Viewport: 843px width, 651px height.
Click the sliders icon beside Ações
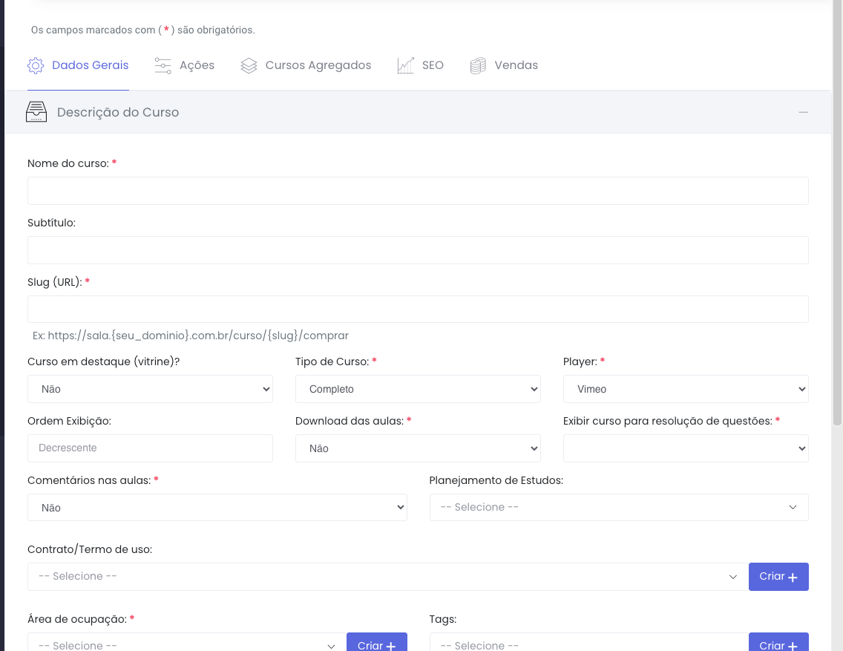point(163,65)
